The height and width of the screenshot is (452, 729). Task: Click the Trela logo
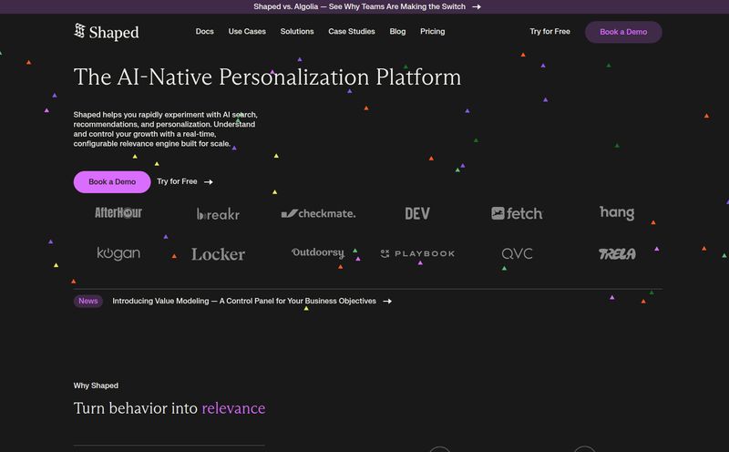pos(617,254)
